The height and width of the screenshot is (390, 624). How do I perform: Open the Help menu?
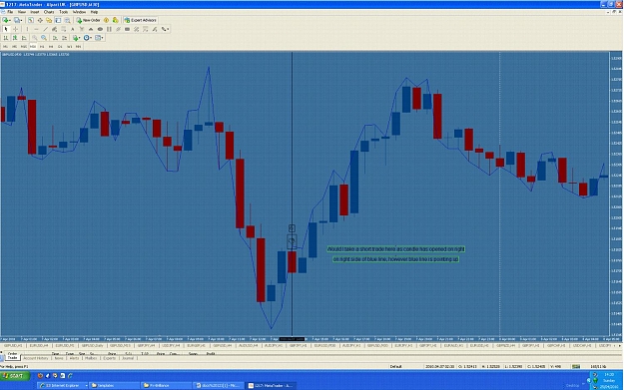point(94,12)
